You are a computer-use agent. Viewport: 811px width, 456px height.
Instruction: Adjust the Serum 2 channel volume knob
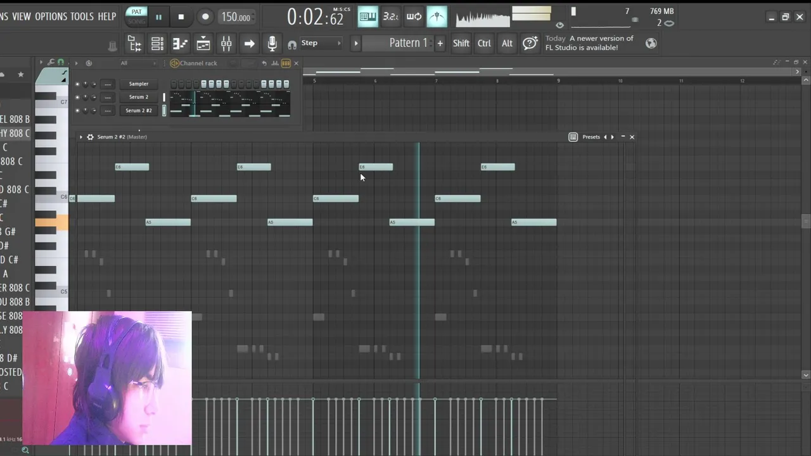[94, 98]
